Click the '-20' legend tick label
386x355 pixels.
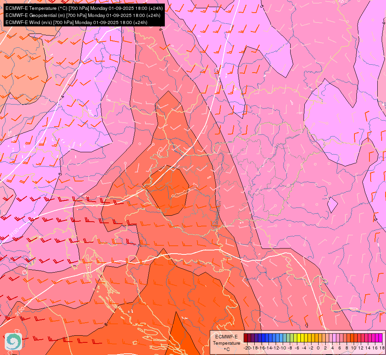[247, 348]
